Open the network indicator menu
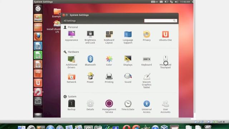The image size is (229, 129). (171, 2)
